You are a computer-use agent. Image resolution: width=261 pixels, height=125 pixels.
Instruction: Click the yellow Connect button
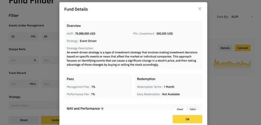243,48
